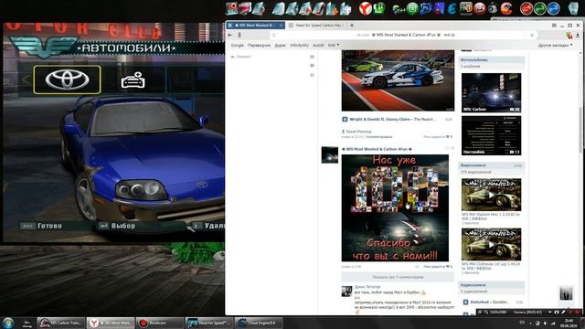Open the first dock icon at far left
The height and width of the screenshot is (329, 585).
[231, 8]
